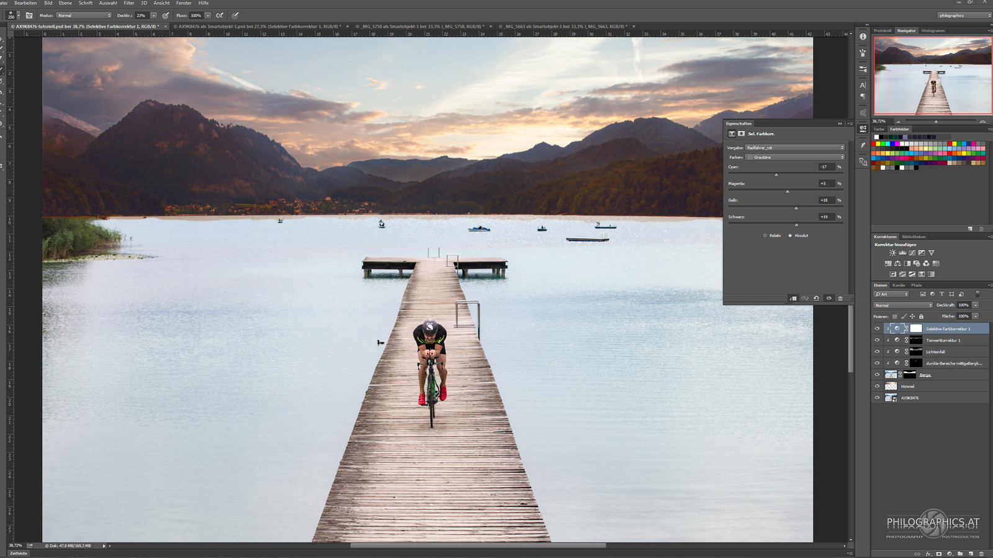The height and width of the screenshot is (558, 993).
Task: Open the layer blend mode dropdown set to Normal
Action: point(903,305)
